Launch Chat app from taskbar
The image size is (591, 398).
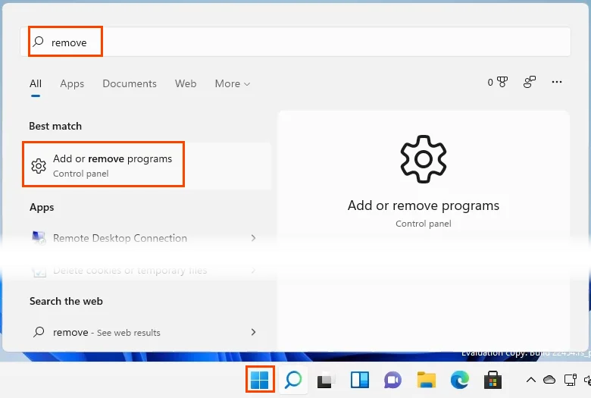392,380
